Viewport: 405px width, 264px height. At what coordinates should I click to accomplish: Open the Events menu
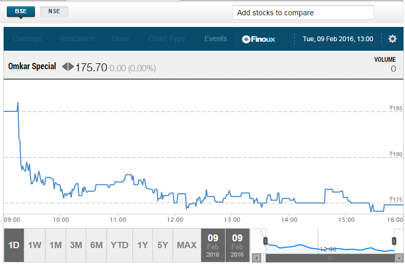point(215,39)
